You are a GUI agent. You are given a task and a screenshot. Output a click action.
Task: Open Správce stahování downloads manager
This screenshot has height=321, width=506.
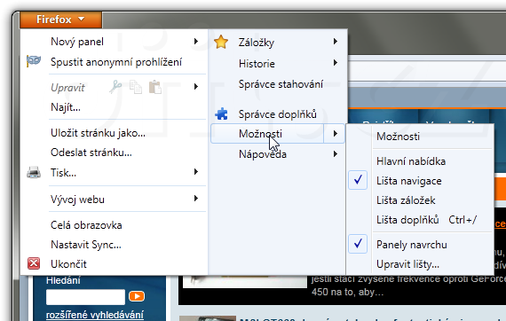pyautogui.click(x=281, y=84)
